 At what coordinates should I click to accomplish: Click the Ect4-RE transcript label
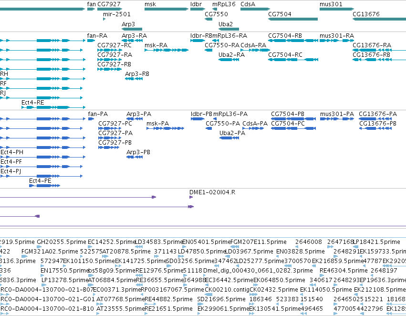[x=32, y=102]
